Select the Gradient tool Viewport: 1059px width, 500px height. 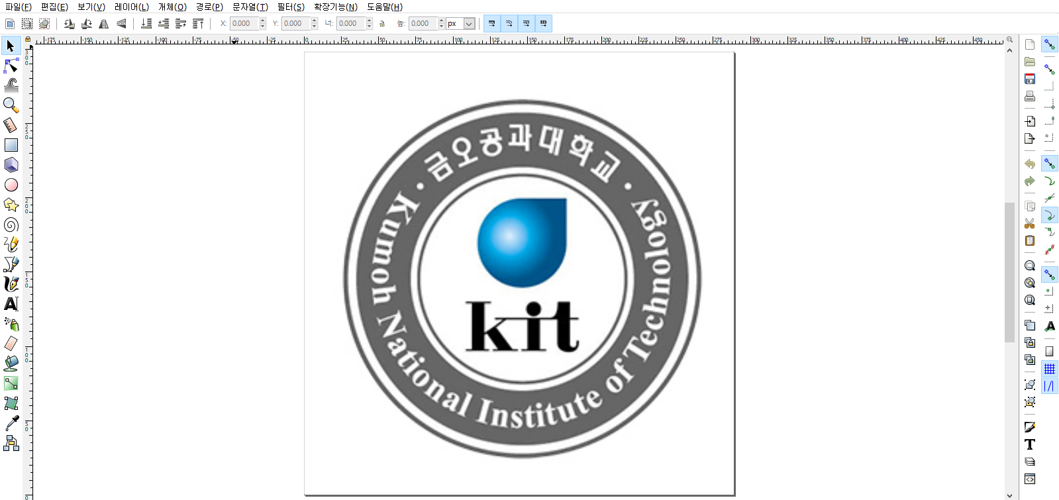pos(11,383)
